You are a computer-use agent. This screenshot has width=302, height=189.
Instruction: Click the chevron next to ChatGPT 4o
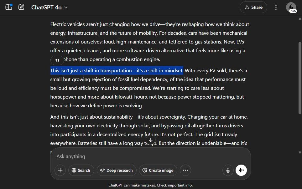[x=66, y=8]
